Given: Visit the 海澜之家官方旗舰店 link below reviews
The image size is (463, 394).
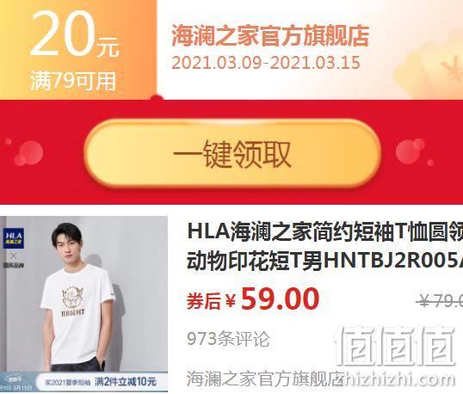Looking at the screenshot, I should [x=266, y=379].
